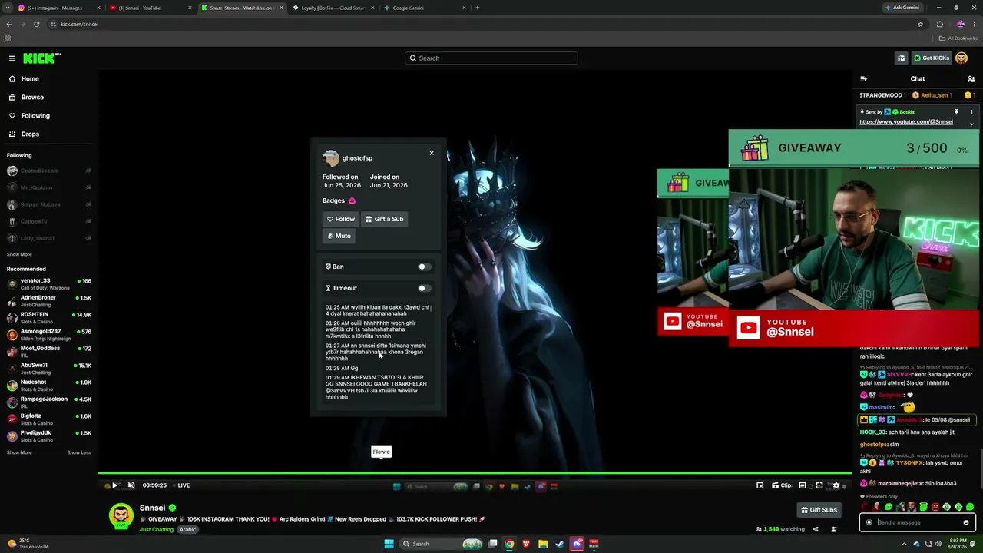Click the Get KICKs button
Screen dimensions: 983x553
point(932,58)
